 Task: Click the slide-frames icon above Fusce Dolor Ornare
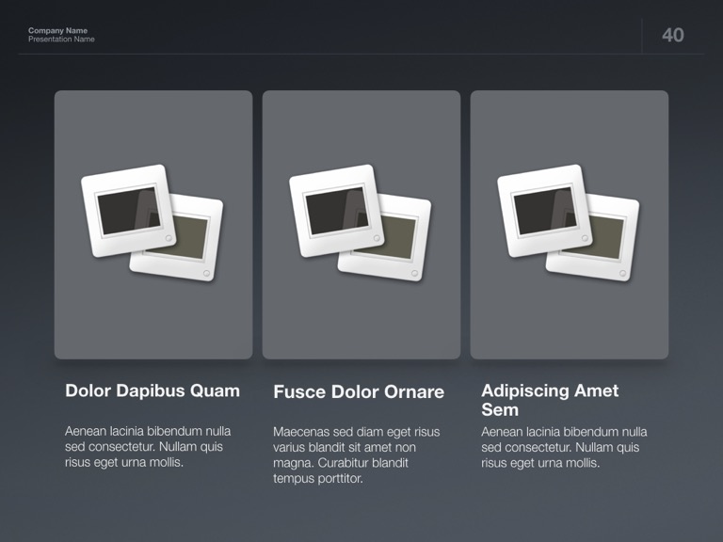point(361,223)
